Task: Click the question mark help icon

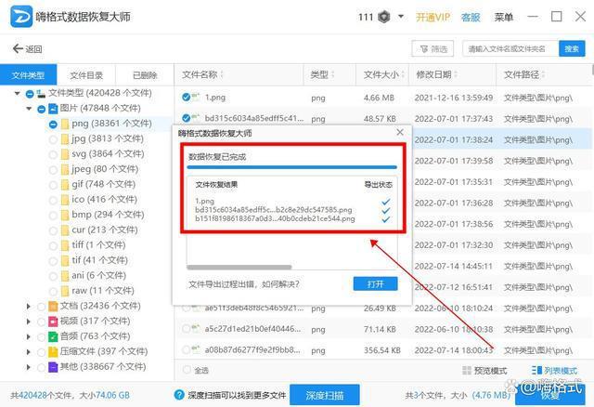Action: coord(179,395)
